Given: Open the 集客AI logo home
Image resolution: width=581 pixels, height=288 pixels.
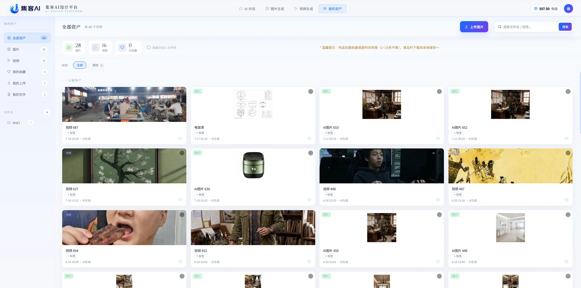Looking at the screenshot, I should 25,8.
